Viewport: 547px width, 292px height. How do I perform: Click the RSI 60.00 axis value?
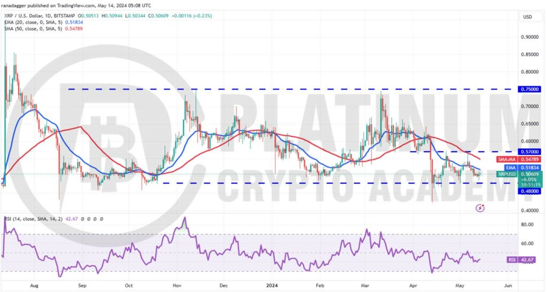coord(527,243)
